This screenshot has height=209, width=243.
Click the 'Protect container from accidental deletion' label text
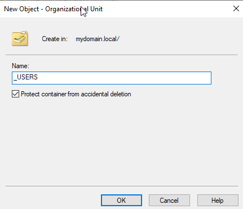(x=76, y=94)
